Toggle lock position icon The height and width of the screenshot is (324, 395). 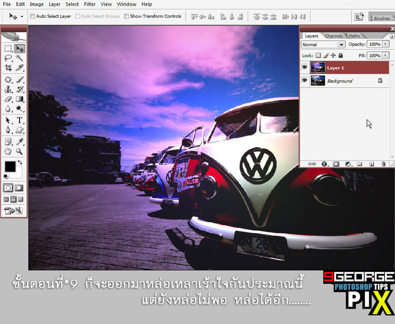tap(333, 55)
